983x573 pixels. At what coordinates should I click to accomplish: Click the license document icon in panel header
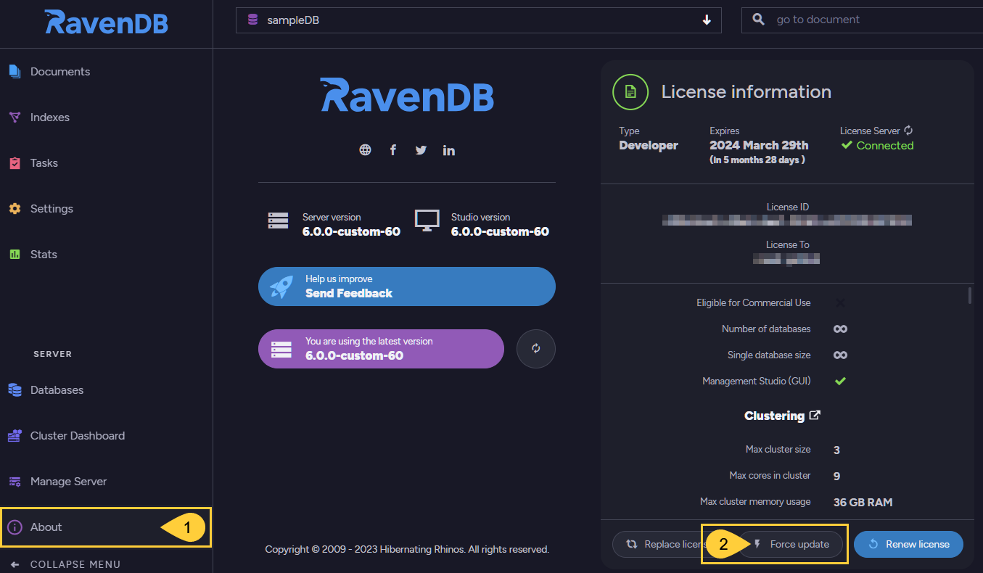(x=630, y=92)
